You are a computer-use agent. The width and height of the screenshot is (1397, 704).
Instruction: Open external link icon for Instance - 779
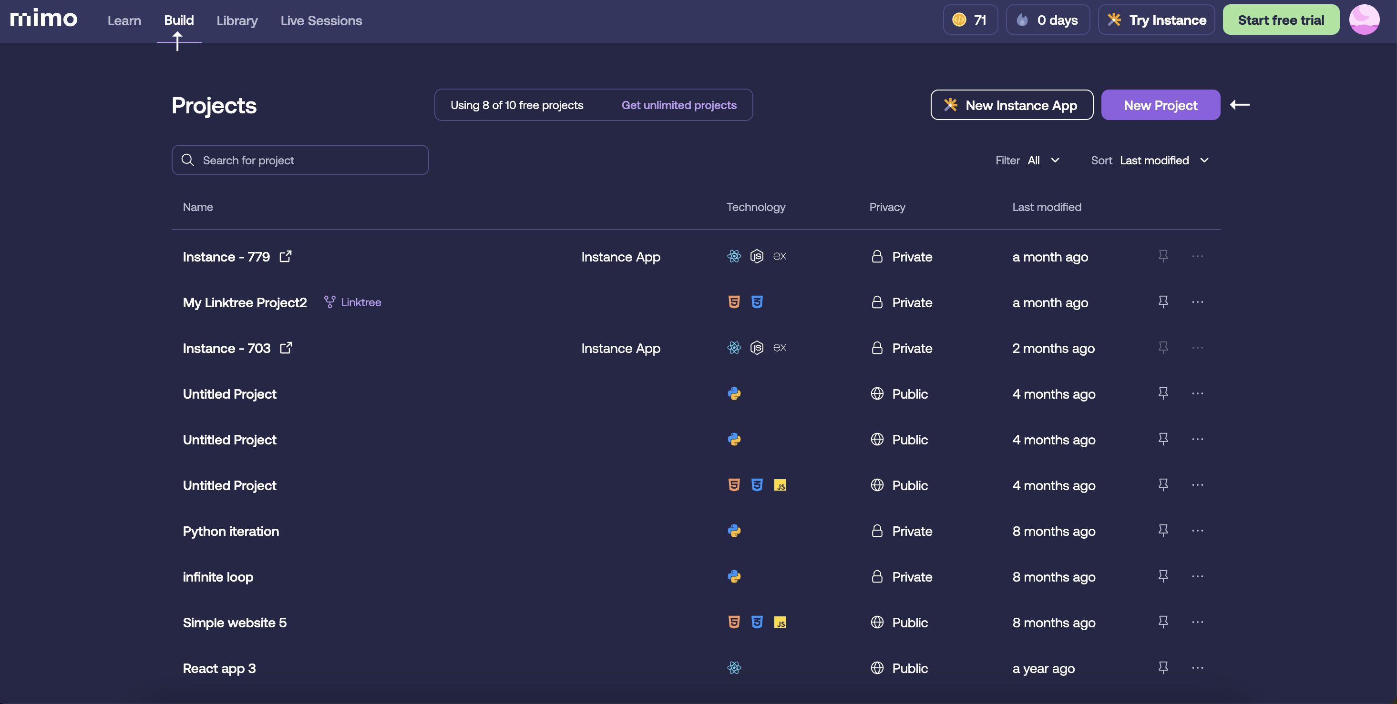285,256
